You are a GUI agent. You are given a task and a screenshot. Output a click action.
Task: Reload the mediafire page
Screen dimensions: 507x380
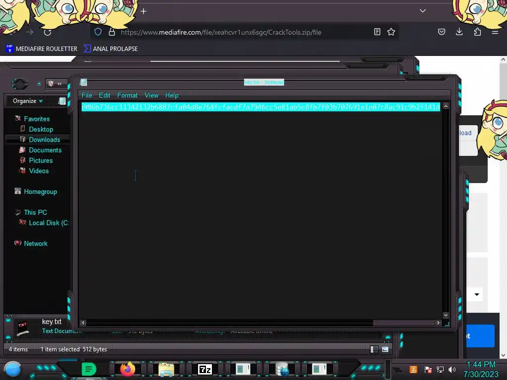pos(48,32)
